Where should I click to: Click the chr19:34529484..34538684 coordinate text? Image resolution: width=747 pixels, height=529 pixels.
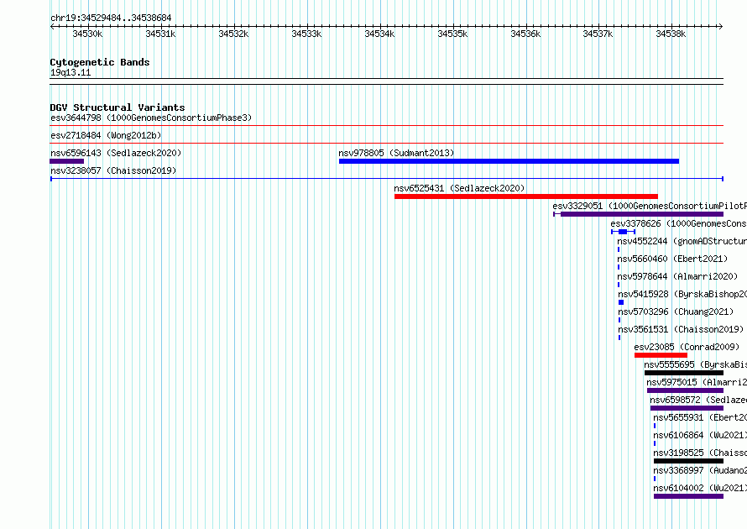tap(111, 18)
